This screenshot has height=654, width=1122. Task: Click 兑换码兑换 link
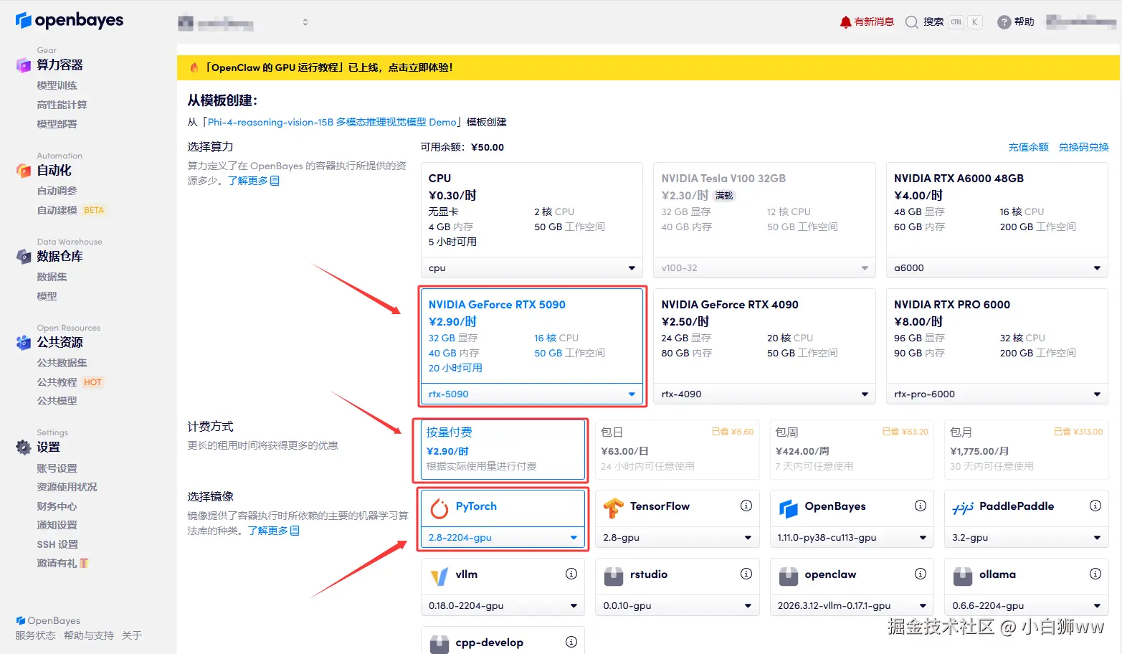1083,147
